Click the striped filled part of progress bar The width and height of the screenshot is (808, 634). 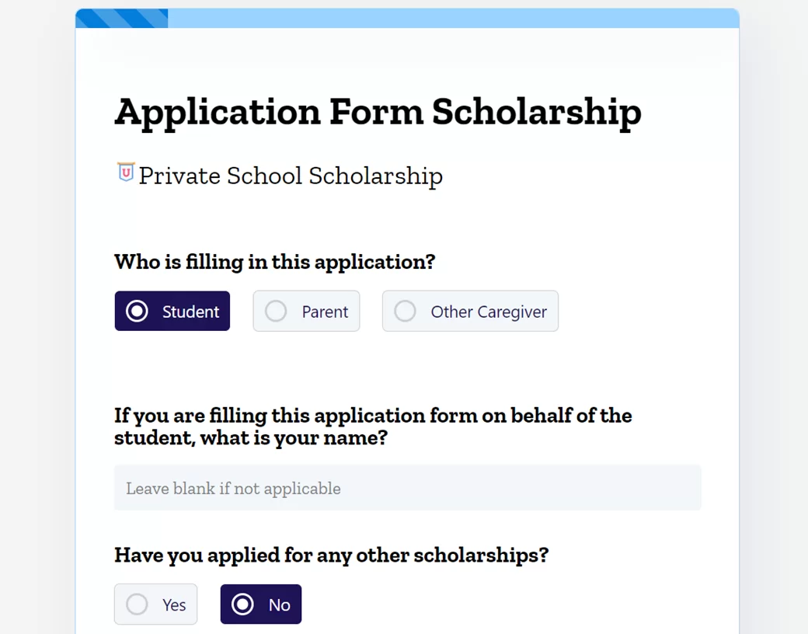[x=122, y=19]
